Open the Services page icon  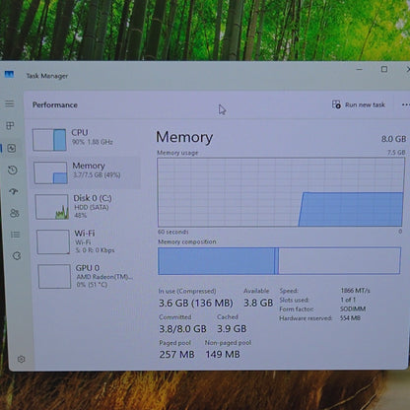tap(17, 255)
